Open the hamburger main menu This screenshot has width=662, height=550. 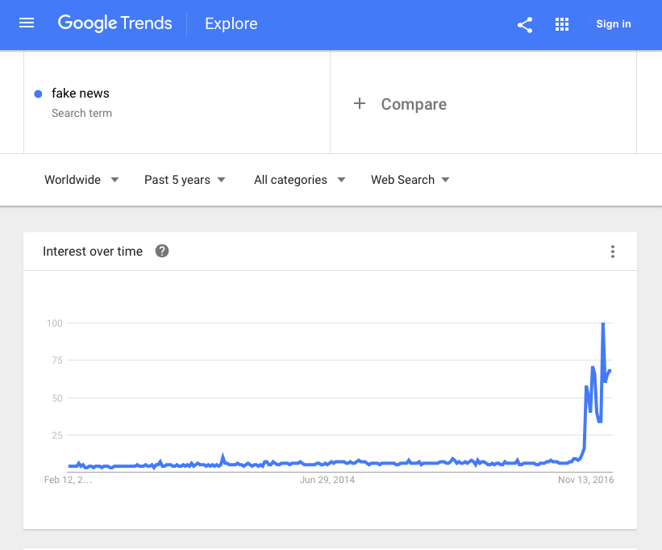click(27, 23)
